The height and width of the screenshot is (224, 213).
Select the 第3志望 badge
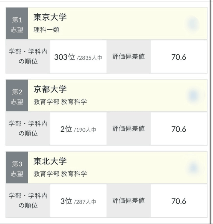pyautogui.click(x=17, y=168)
